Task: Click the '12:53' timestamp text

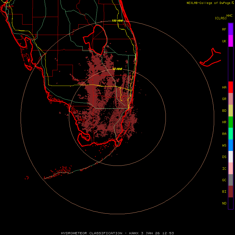Action: (x=168, y=233)
